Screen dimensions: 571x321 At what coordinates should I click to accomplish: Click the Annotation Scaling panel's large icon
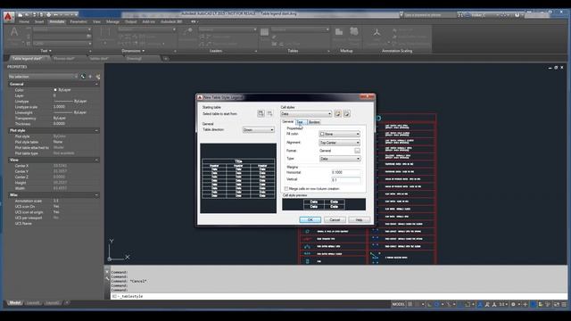click(x=377, y=32)
